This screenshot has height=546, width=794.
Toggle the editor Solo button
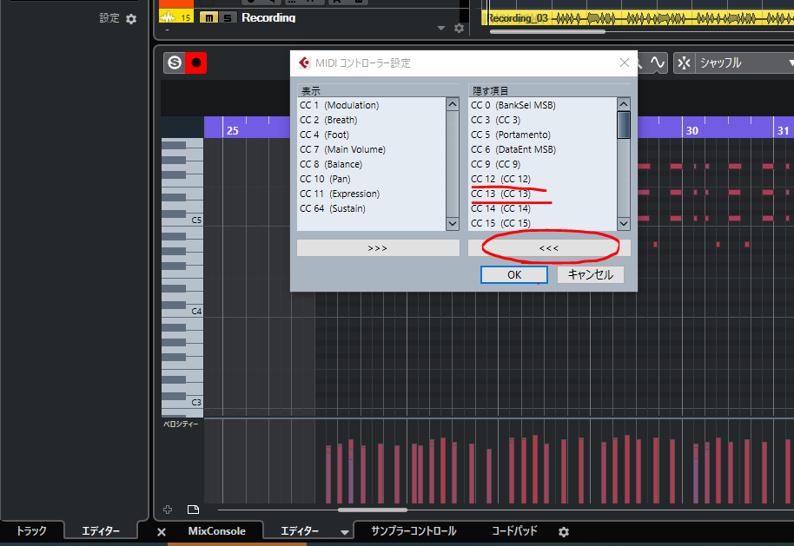pos(175,62)
